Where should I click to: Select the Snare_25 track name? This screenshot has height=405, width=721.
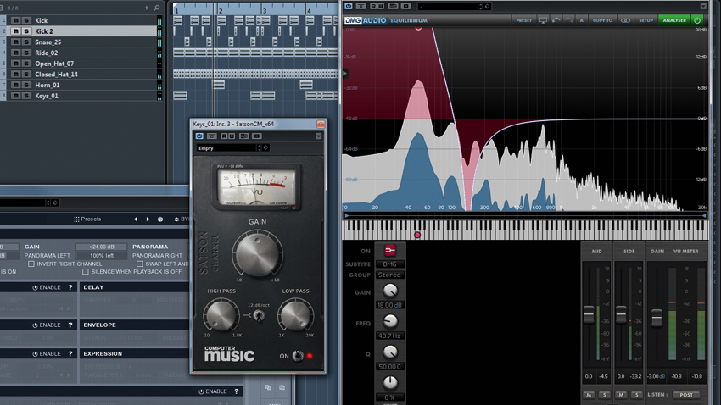pyautogui.click(x=48, y=42)
